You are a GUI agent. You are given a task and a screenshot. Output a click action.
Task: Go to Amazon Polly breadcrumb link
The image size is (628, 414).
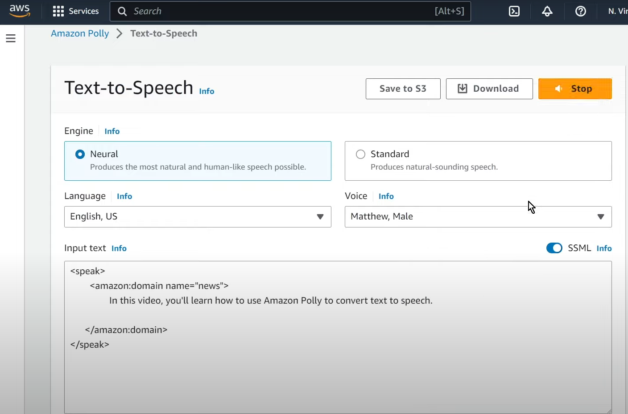coord(80,33)
